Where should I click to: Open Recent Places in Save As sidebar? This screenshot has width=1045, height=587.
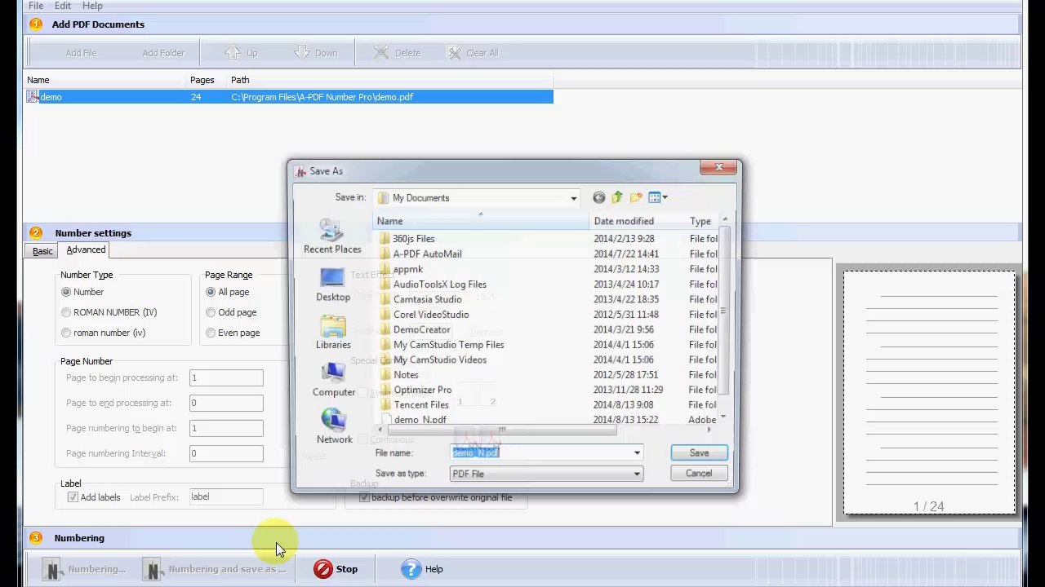click(x=332, y=237)
